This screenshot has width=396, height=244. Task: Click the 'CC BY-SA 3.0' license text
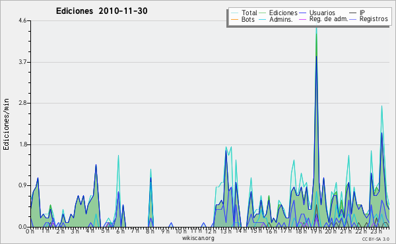coord(376,239)
